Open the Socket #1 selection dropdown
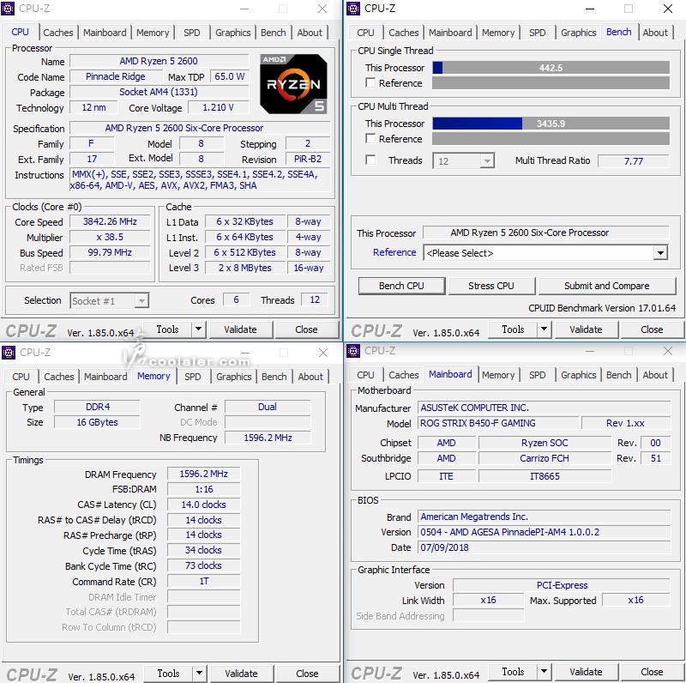This screenshot has width=686, height=683. 109,300
